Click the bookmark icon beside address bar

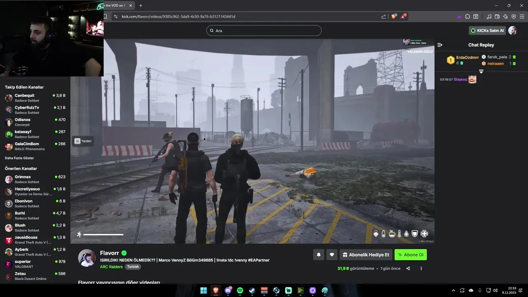point(106,16)
